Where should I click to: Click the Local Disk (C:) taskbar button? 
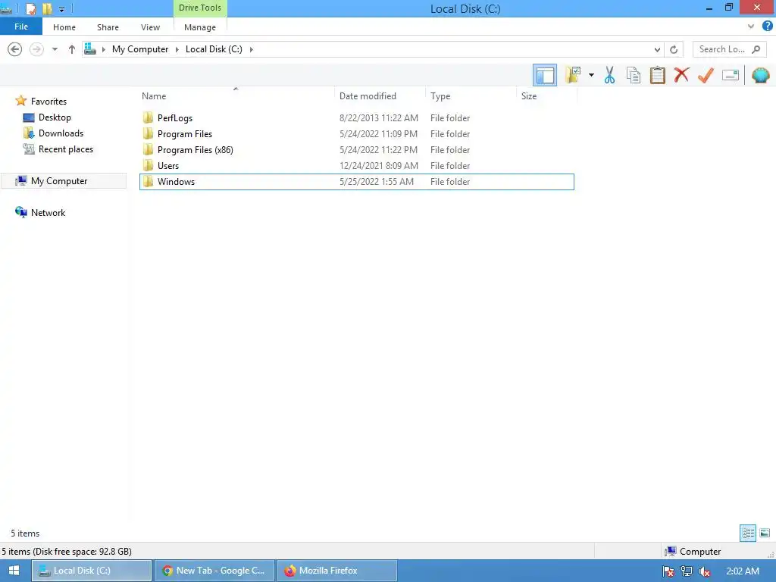(x=92, y=571)
